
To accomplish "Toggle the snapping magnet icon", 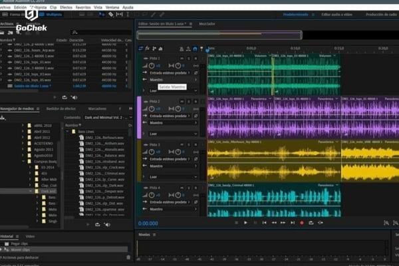I will [194, 49].
